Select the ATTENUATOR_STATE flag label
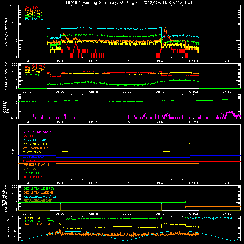 [x=37, y=132]
